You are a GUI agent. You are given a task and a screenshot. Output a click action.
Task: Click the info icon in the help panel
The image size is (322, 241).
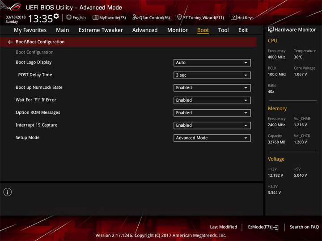pyautogui.click(x=8, y=192)
